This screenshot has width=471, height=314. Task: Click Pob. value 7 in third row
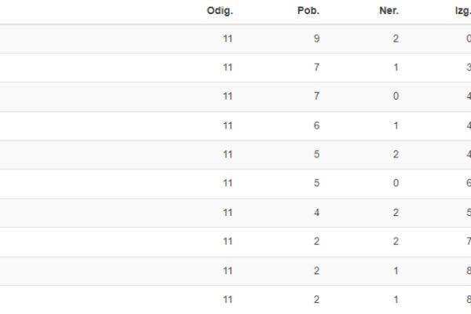point(316,96)
